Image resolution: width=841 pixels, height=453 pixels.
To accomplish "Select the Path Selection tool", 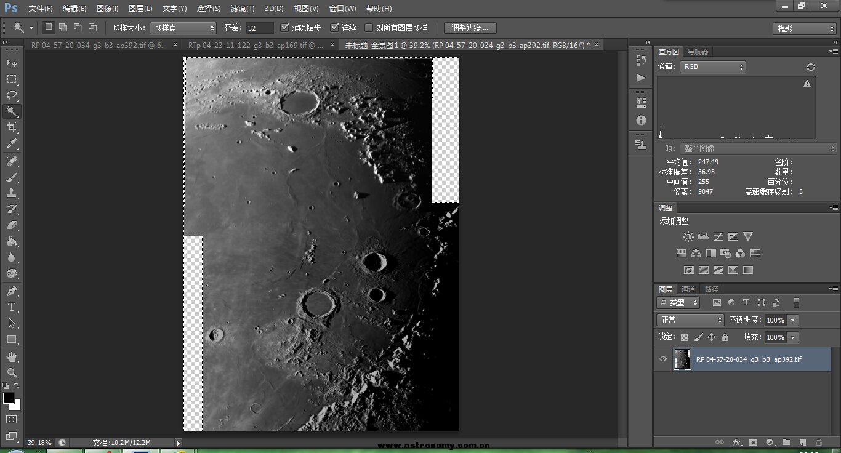I will click(12, 323).
